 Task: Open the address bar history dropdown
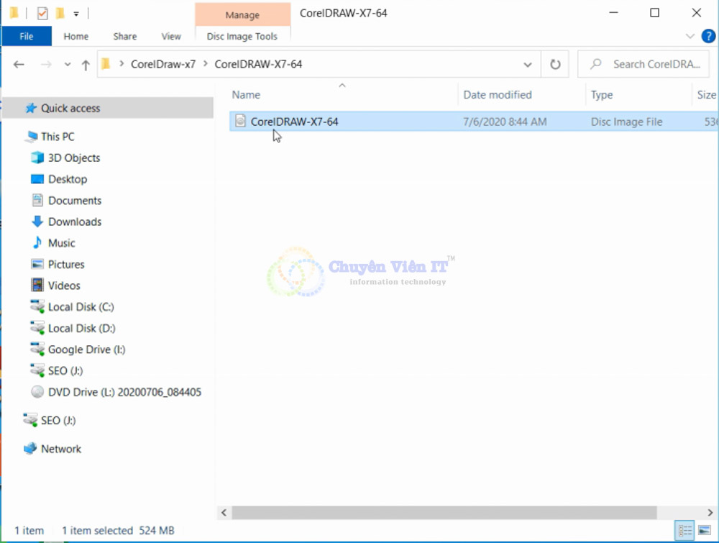pyautogui.click(x=528, y=64)
